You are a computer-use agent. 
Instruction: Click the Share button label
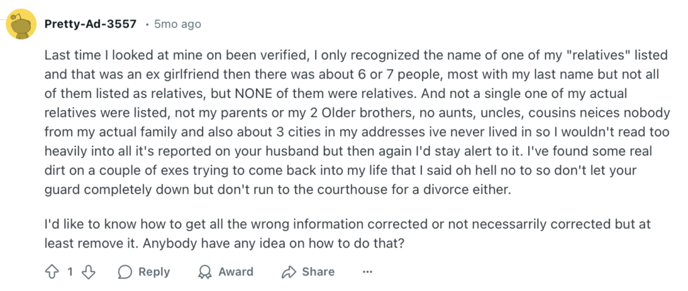click(x=318, y=272)
